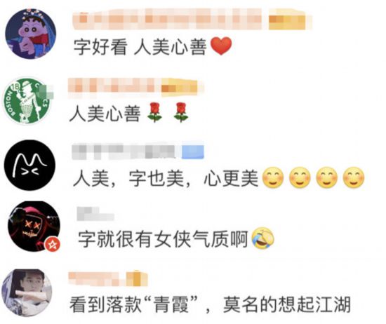Open the neon mask avatar

(x=34, y=227)
